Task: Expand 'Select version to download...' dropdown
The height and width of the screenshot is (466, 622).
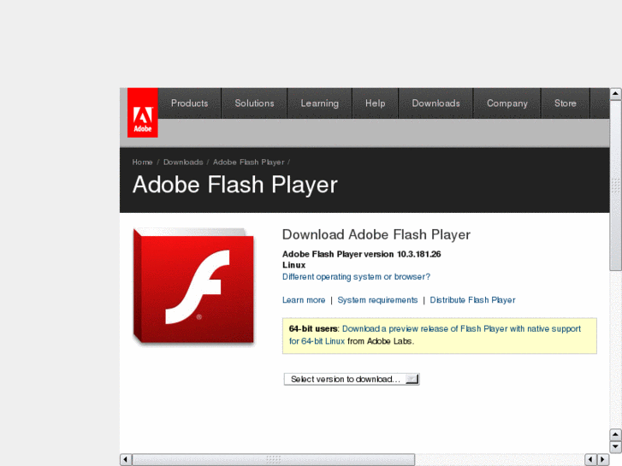Action: (x=352, y=379)
